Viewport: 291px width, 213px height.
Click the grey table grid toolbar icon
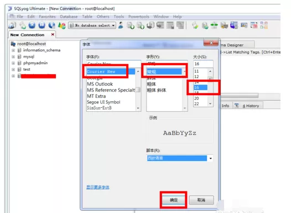[170, 25]
